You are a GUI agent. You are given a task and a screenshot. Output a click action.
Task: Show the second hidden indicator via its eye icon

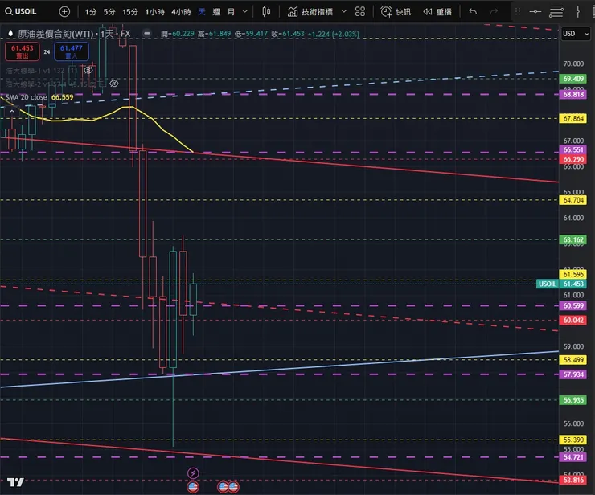[114, 84]
